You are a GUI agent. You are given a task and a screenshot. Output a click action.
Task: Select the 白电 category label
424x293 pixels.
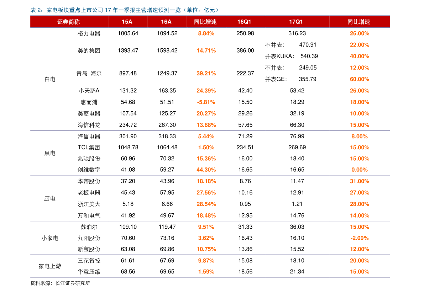pos(50,79)
